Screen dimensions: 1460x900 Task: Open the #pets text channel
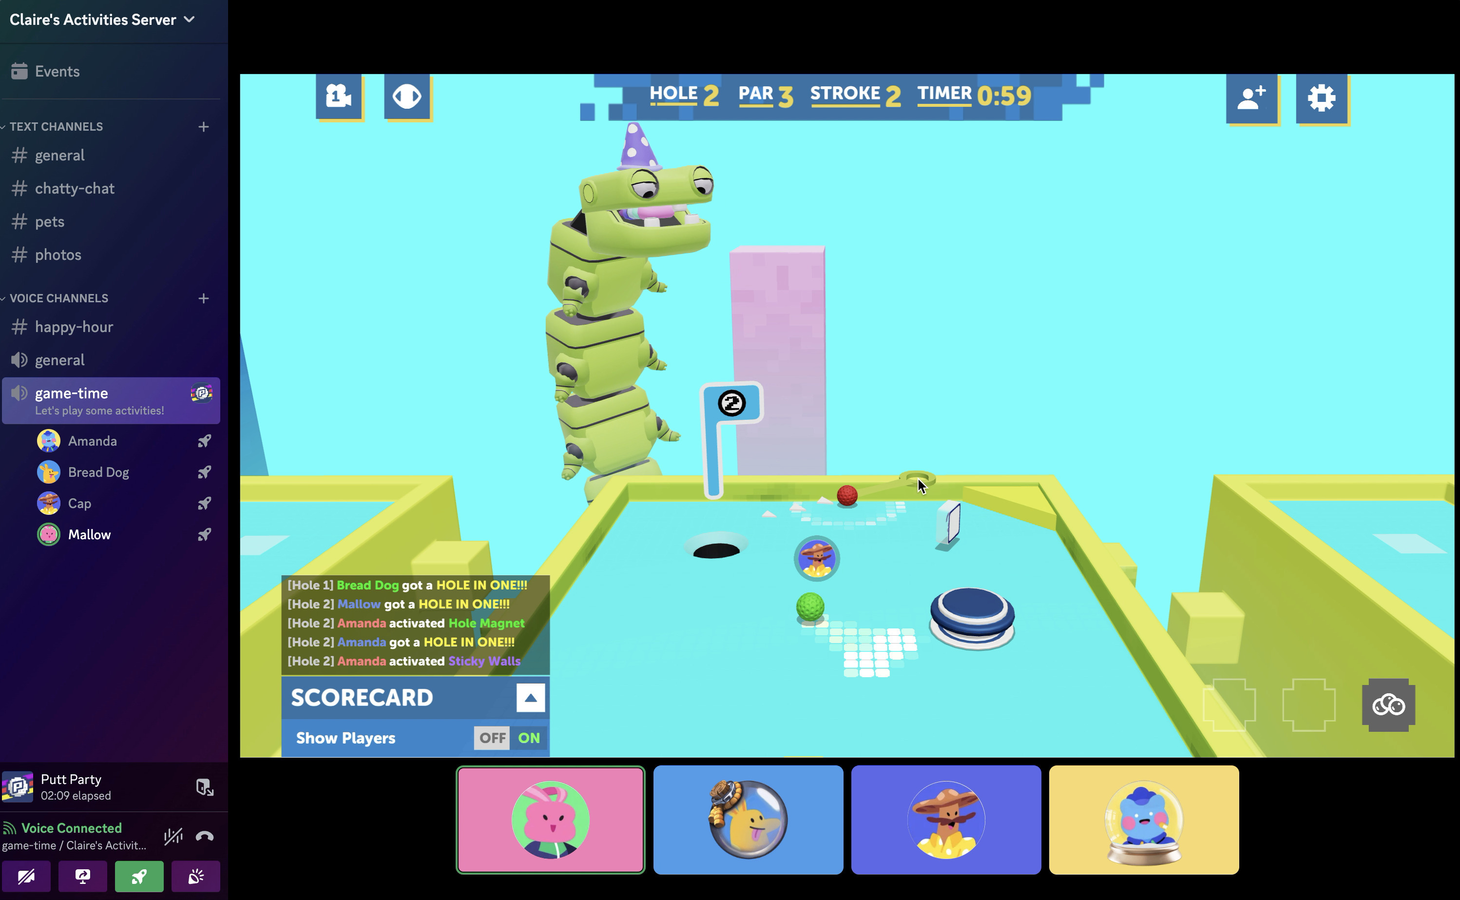click(50, 221)
